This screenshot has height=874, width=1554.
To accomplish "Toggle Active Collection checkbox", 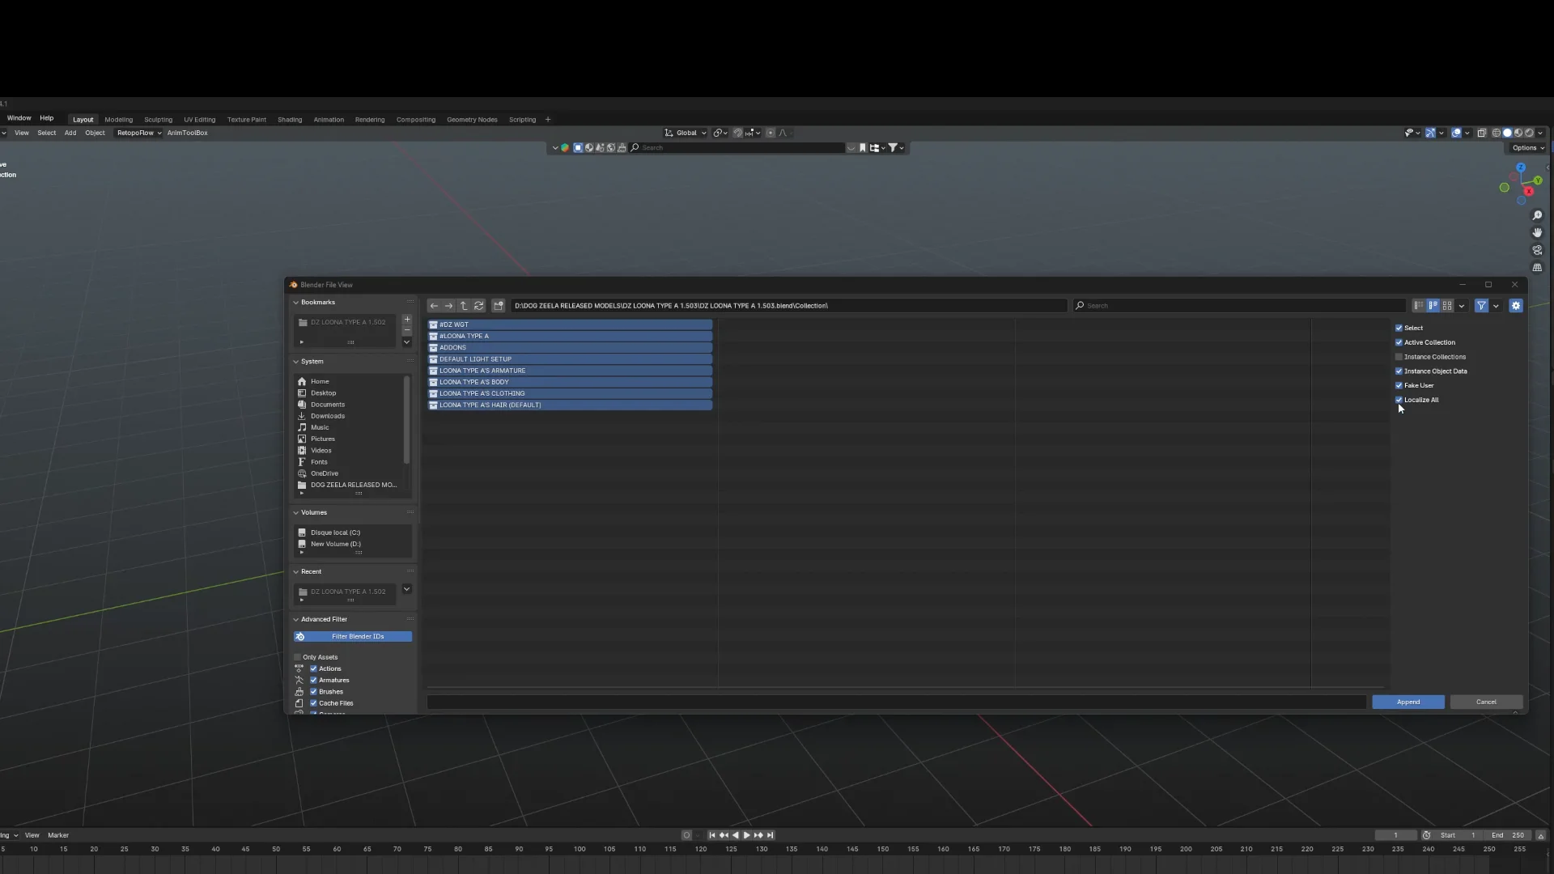I will point(1399,342).
